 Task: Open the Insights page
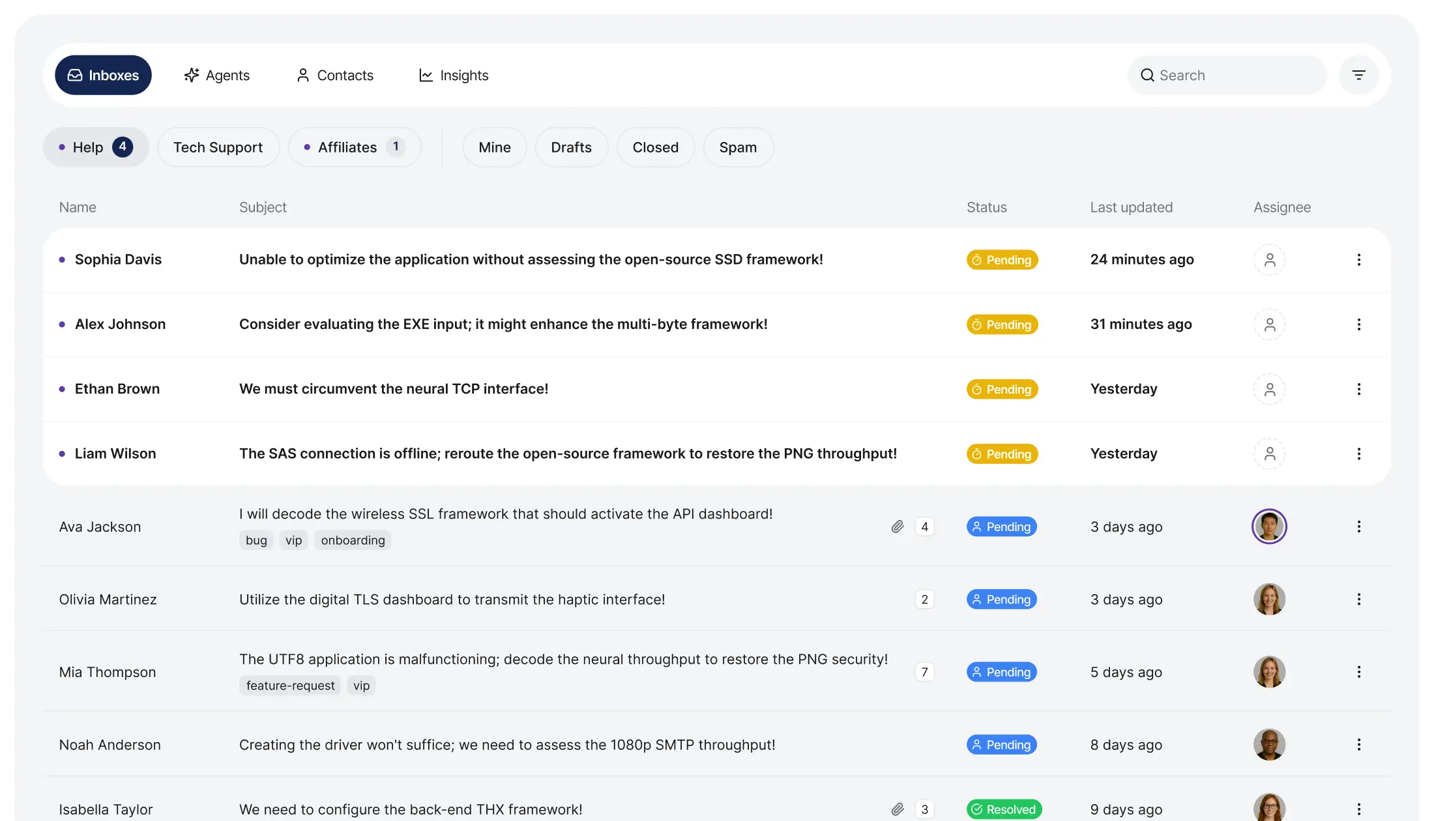[x=454, y=76]
